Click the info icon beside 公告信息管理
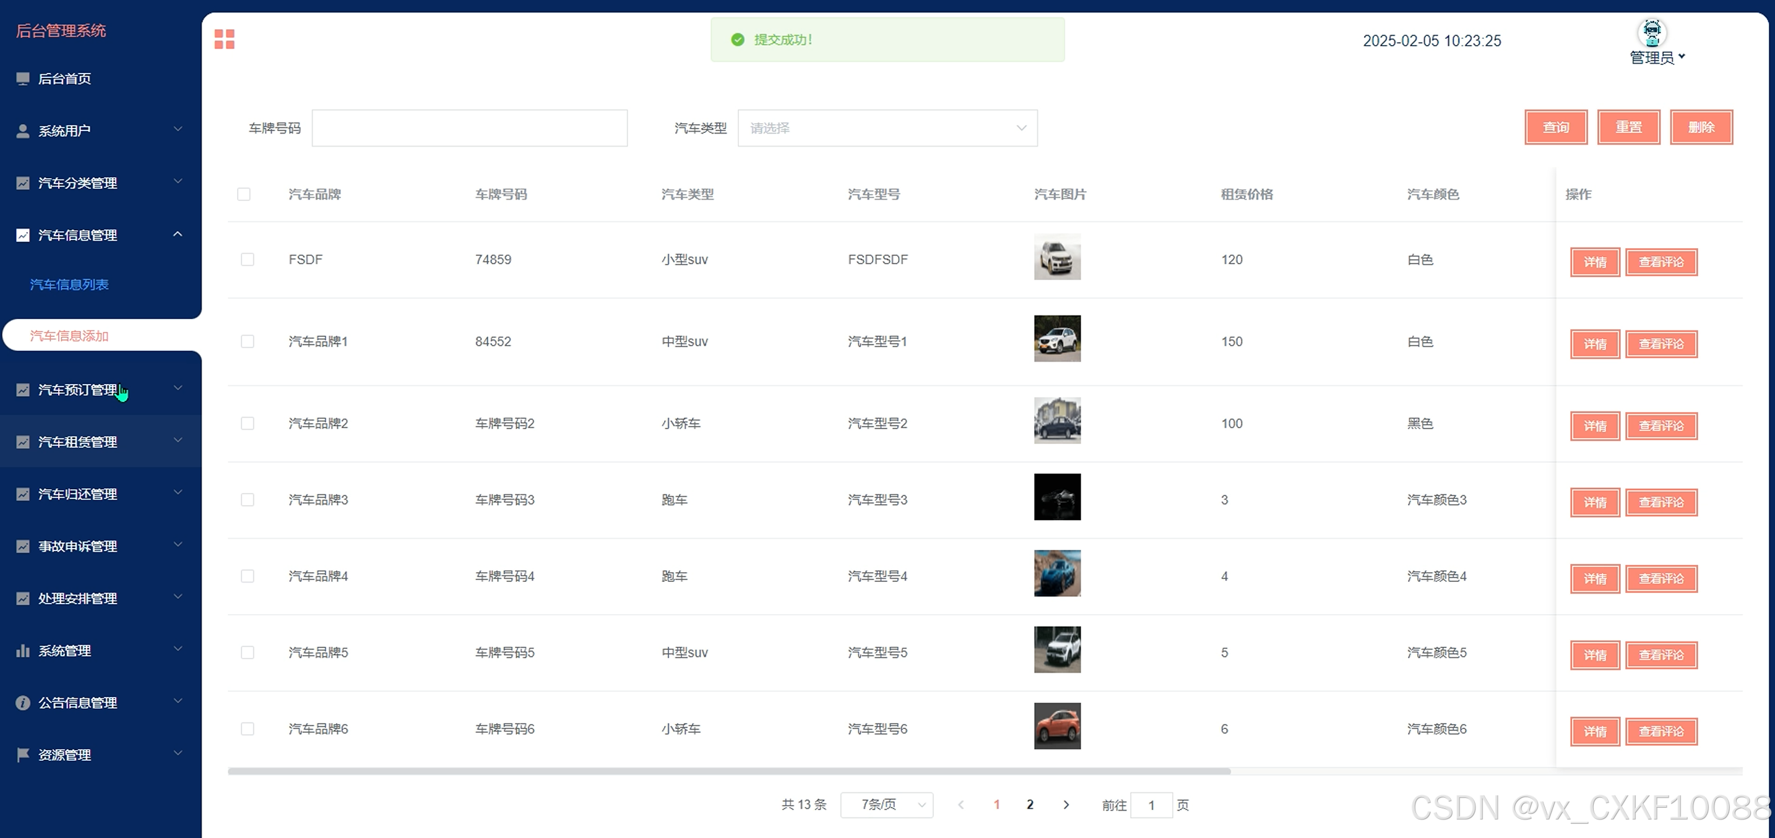 pyautogui.click(x=23, y=703)
